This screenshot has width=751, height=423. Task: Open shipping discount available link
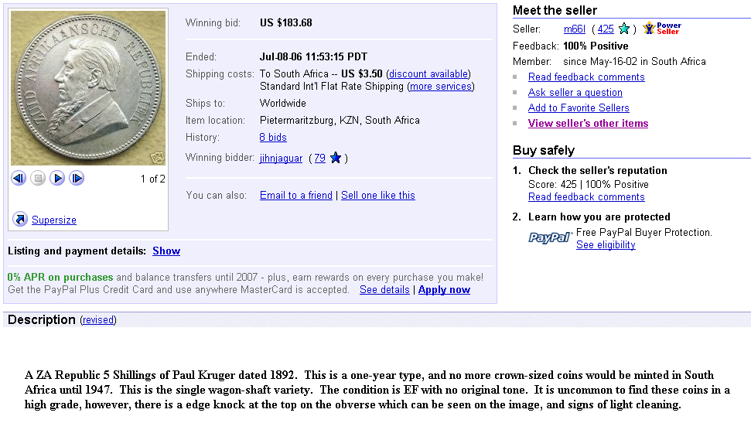click(x=428, y=73)
